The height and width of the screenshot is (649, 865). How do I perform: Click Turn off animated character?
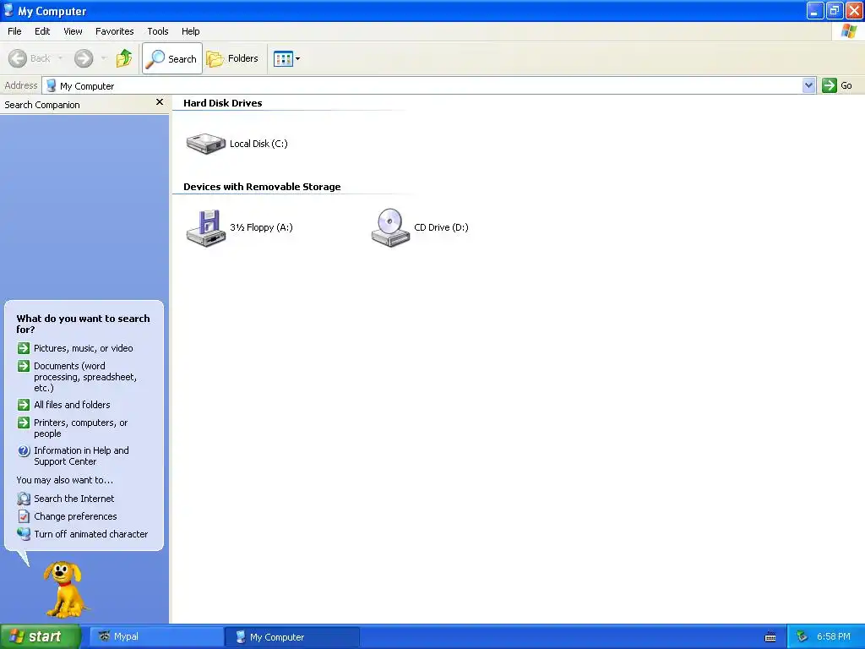[91, 534]
